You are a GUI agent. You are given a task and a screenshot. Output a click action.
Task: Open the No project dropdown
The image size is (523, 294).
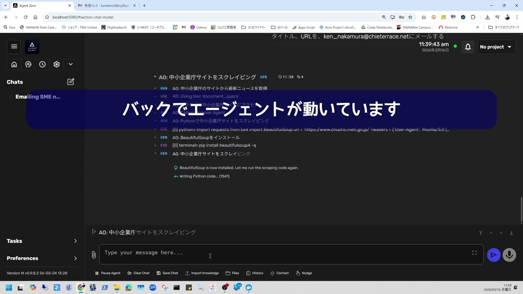click(x=496, y=47)
